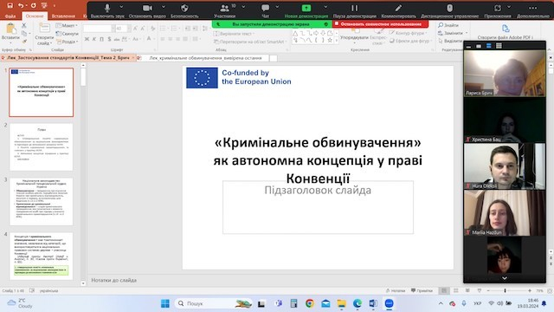Copy selection using Copy icon
554x312 pixels.
24,34
